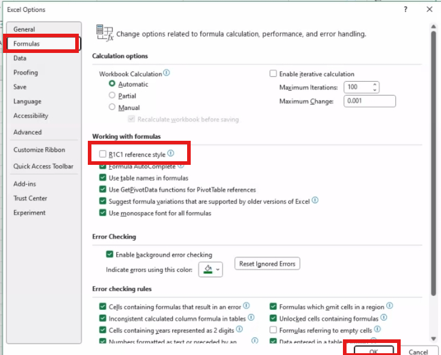
Task: Switch to the Language category
Action: (27, 101)
